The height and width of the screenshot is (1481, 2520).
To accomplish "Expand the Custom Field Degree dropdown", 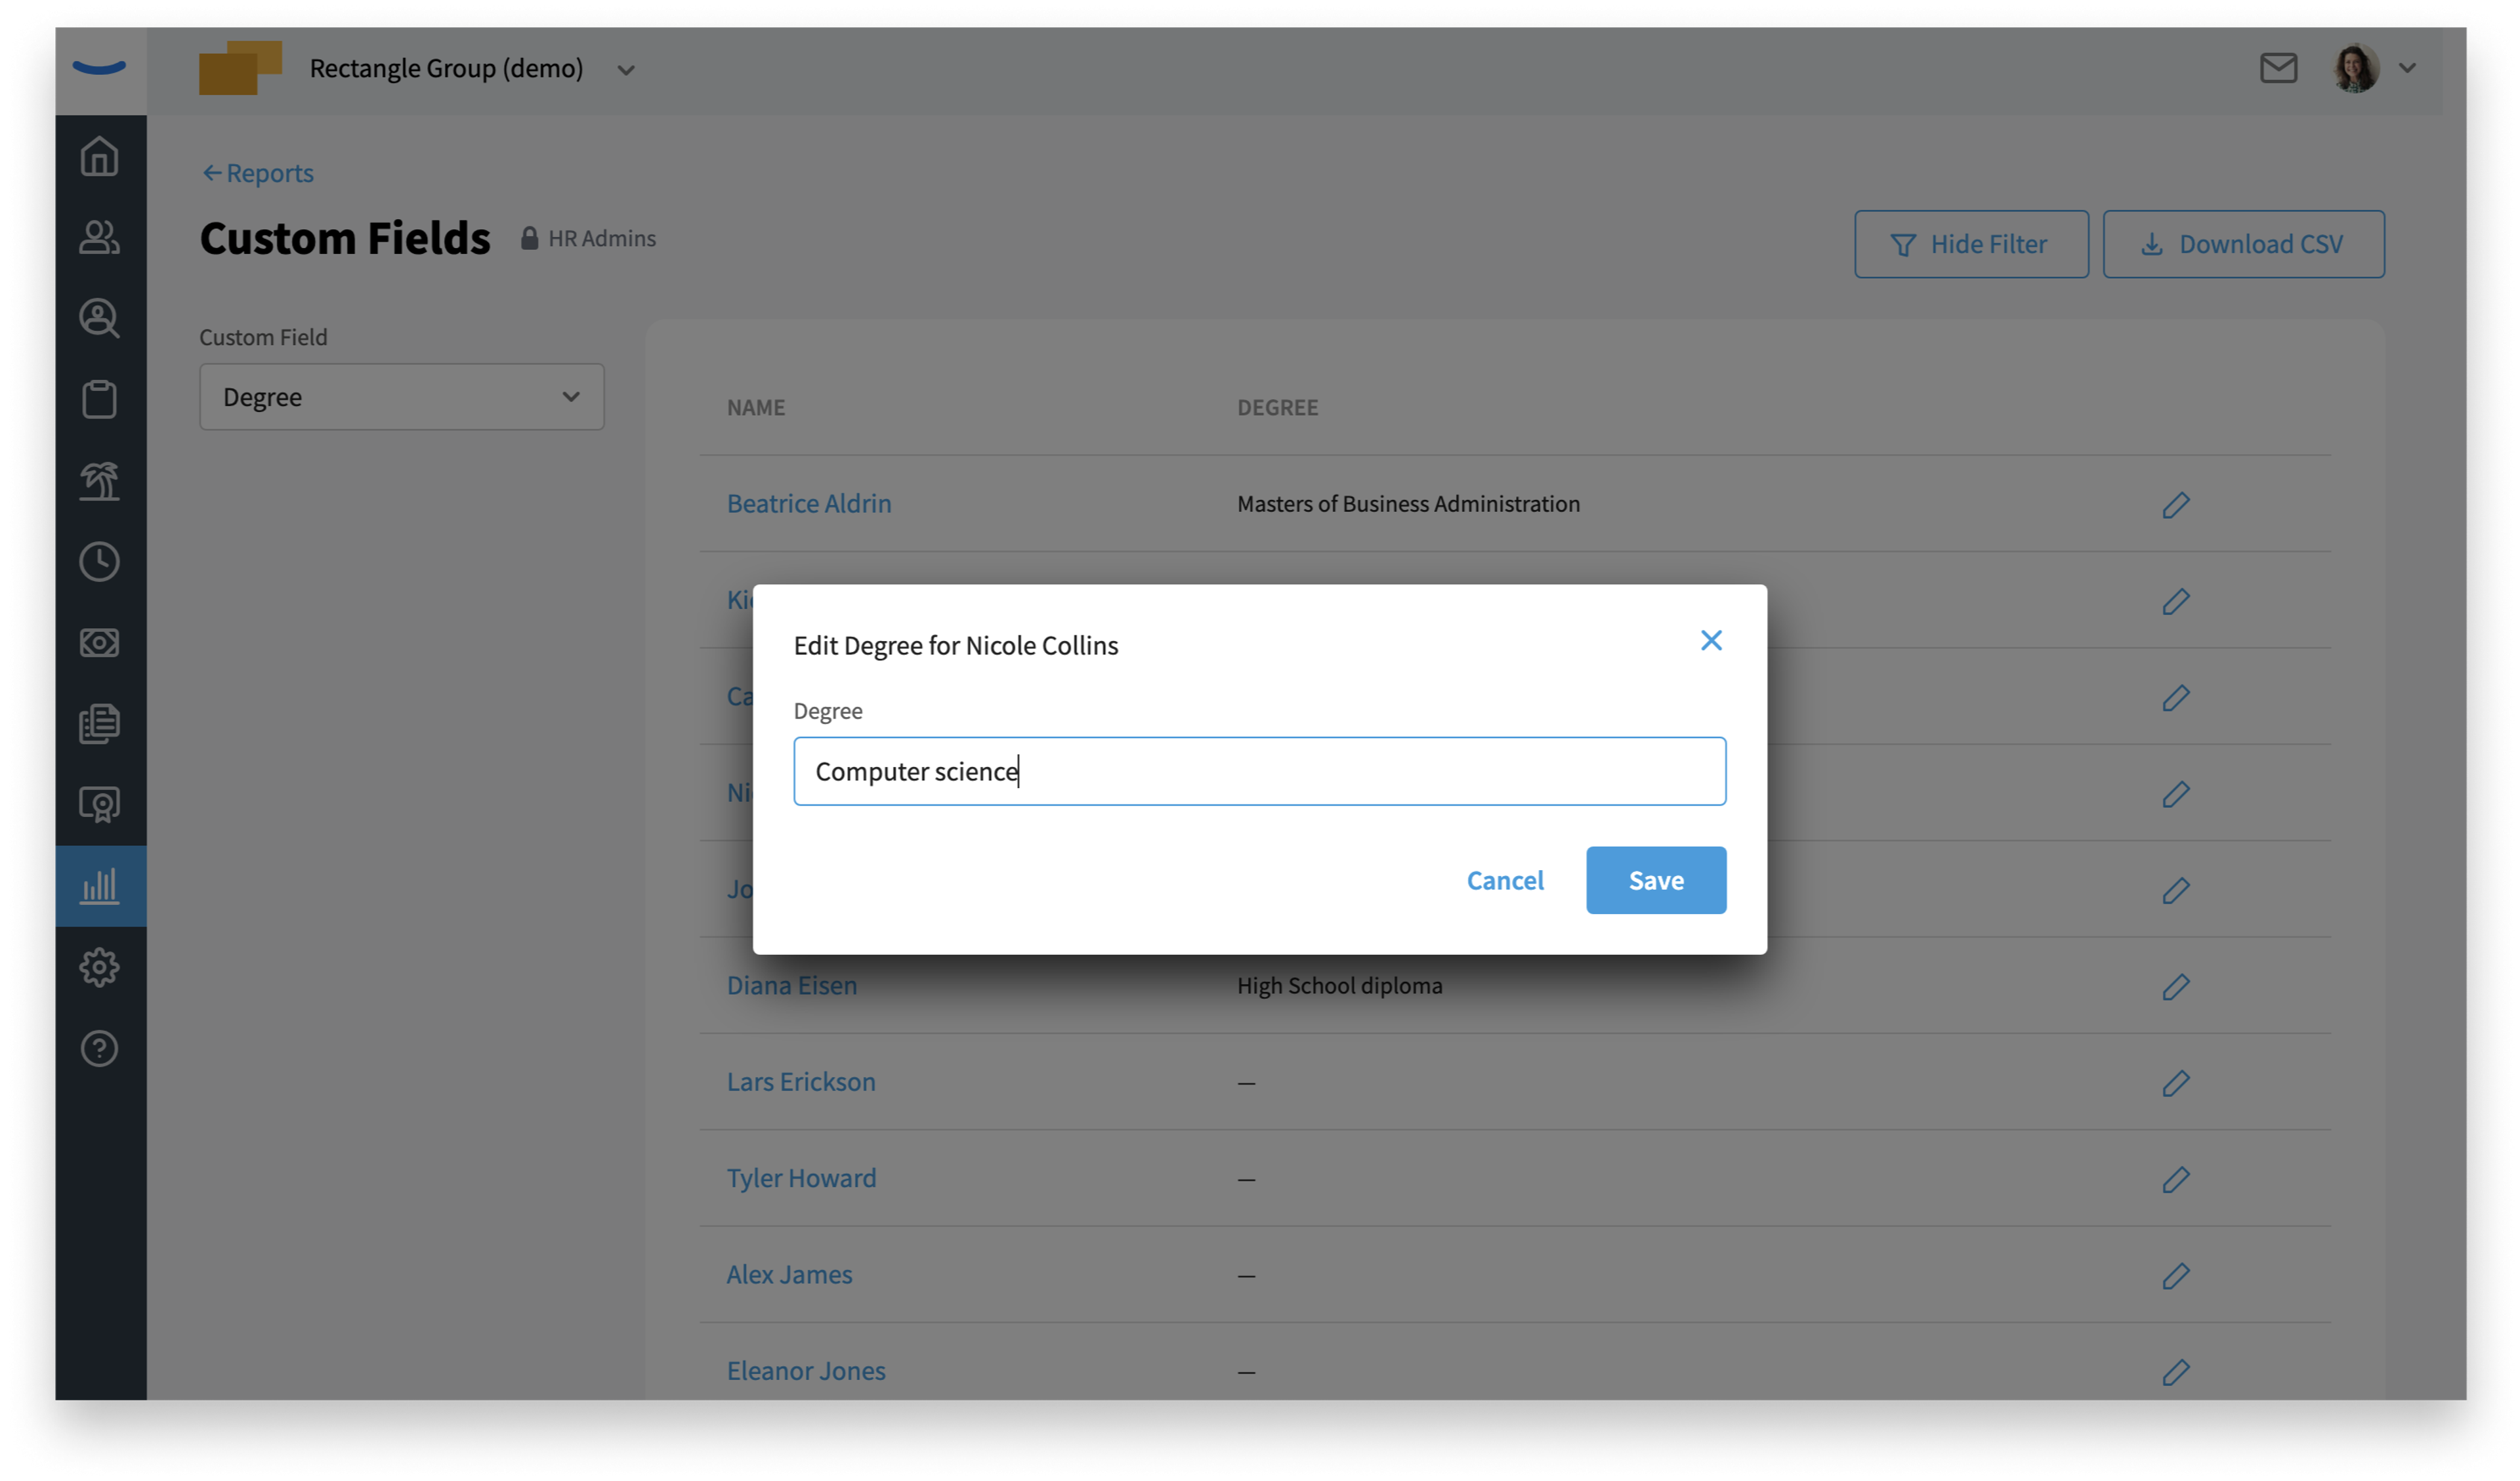I will pos(402,397).
